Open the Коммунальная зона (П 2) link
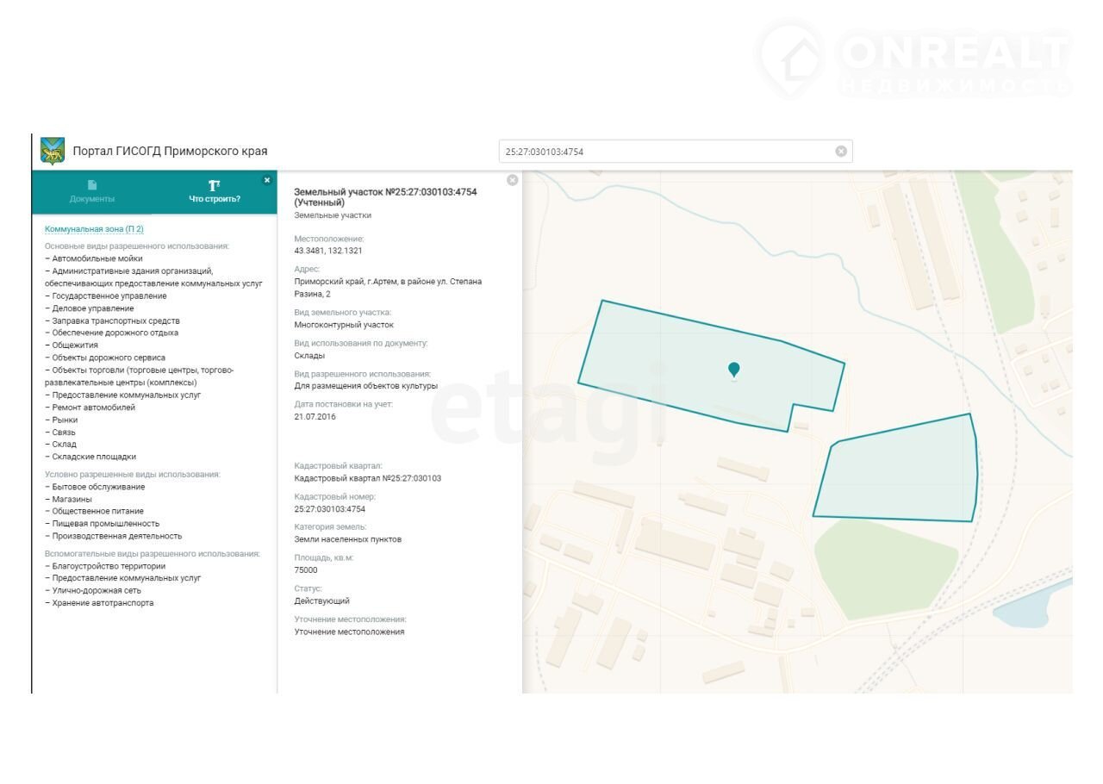Viewport: 1103px width, 784px height. click(x=94, y=229)
